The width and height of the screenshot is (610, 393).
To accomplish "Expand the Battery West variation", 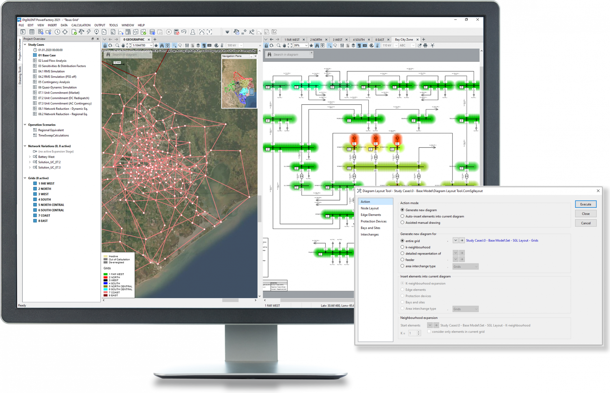I will [30, 157].
